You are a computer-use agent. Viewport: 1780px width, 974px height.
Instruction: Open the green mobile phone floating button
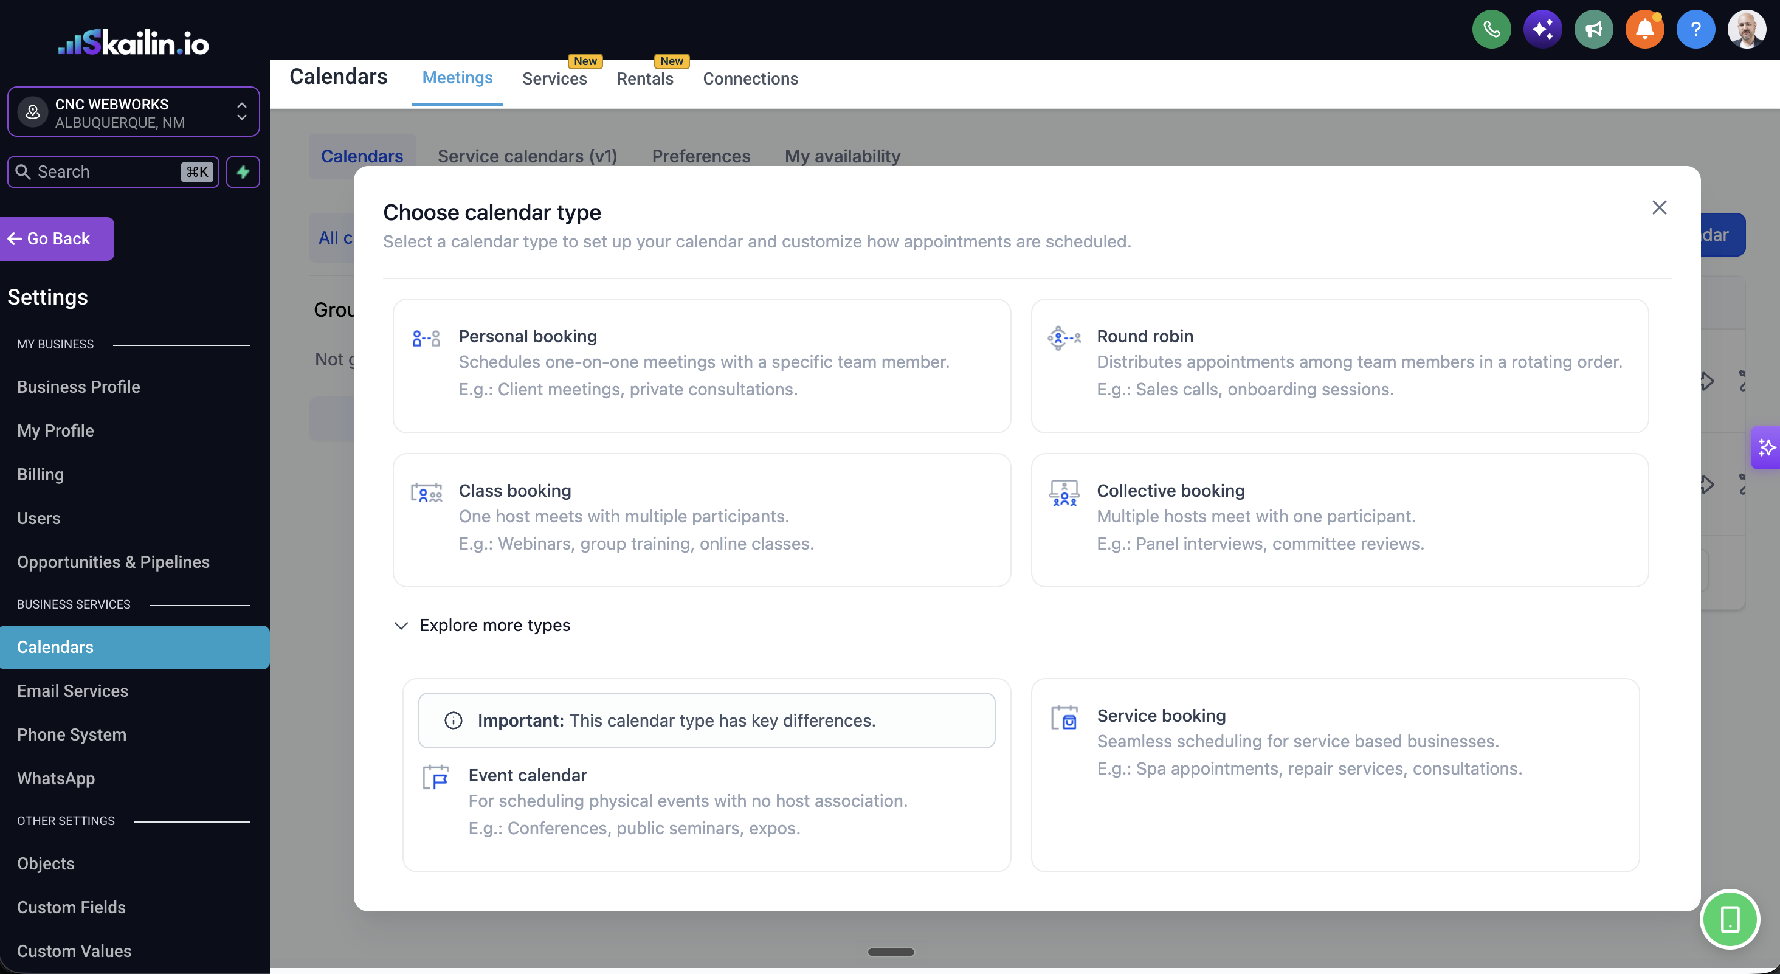pos(1730,919)
